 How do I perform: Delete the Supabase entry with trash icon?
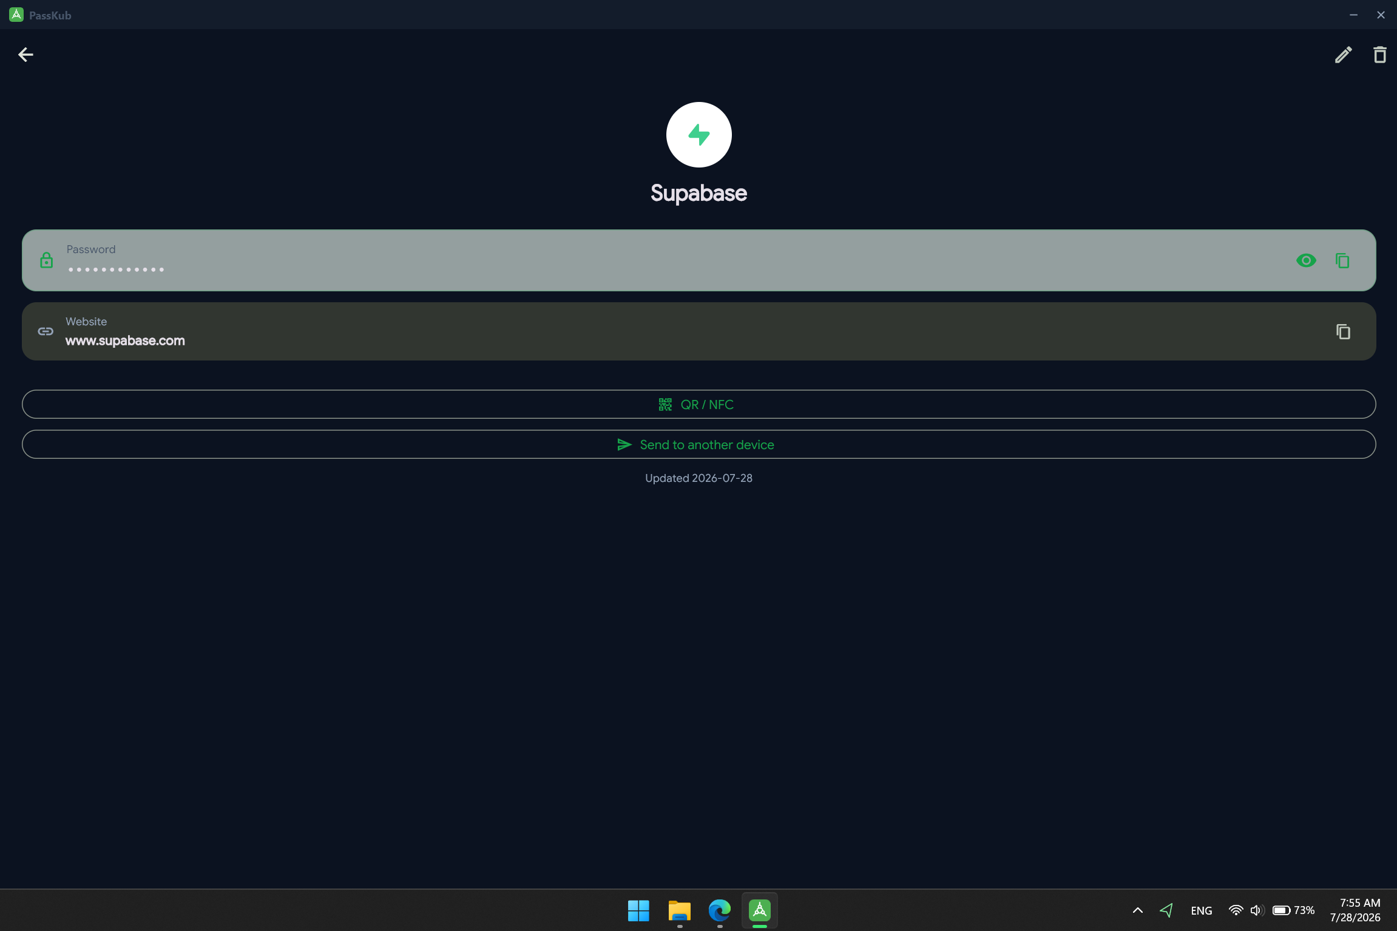pos(1379,55)
